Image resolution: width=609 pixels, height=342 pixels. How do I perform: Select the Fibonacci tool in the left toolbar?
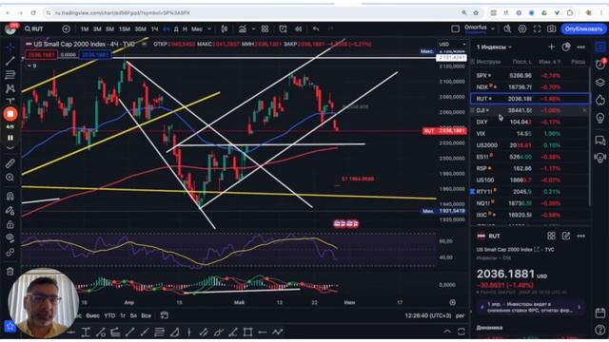[x=10, y=74]
